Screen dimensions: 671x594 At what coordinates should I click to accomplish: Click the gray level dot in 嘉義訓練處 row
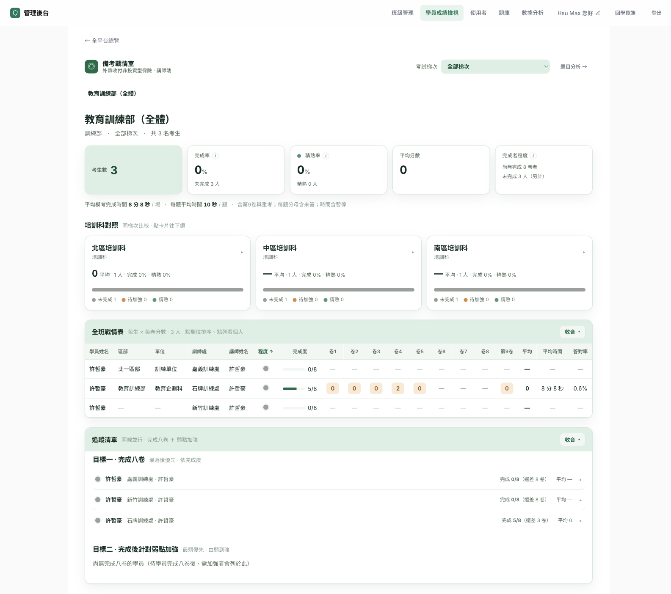(266, 368)
